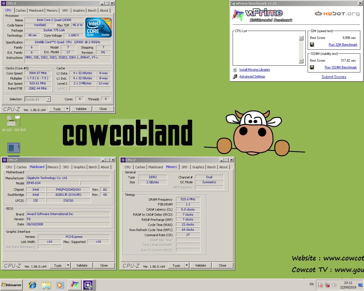
Task: Open Bench tab in top CPU-Z window
Action: (x=92, y=11)
